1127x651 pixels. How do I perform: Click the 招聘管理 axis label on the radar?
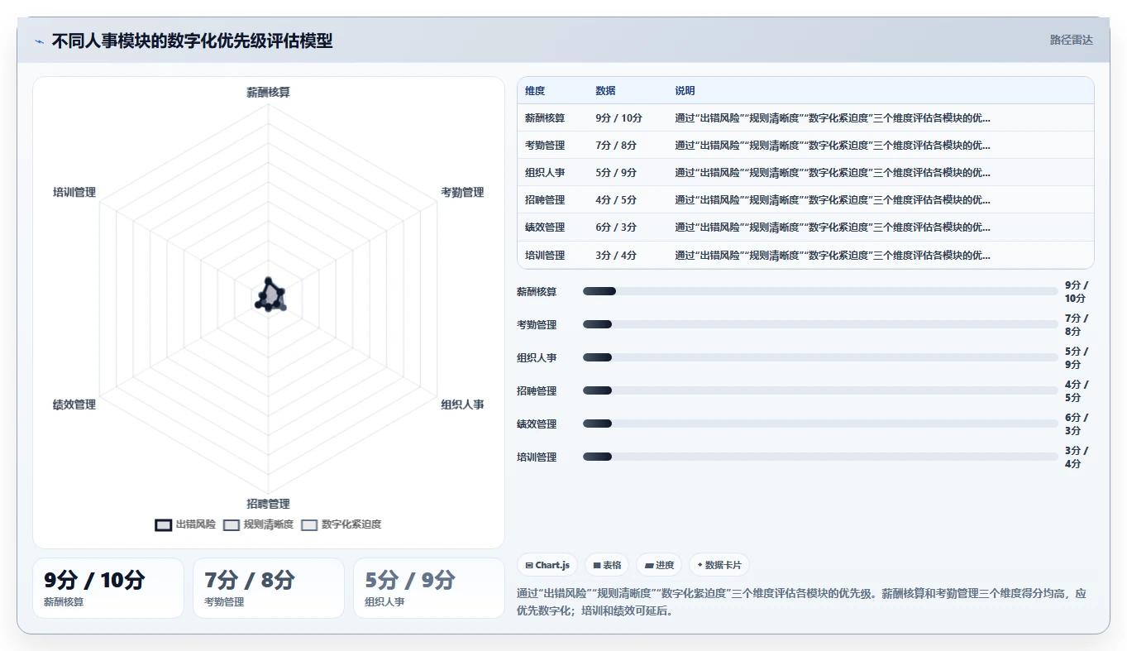click(x=268, y=504)
